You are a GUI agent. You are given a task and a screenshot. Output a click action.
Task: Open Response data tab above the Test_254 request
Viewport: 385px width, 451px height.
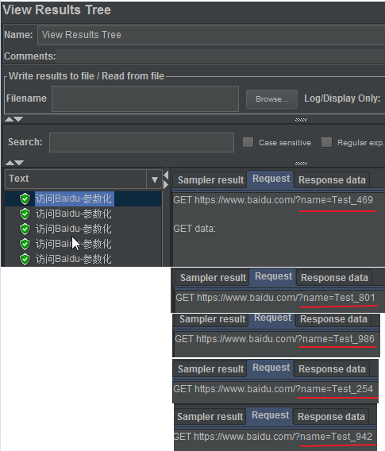332,369
